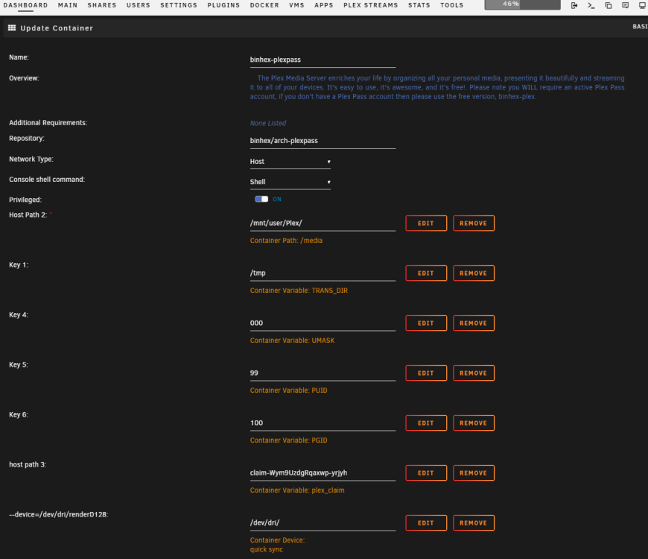
Task: Click the overlapping windows icon in top bar
Action: (x=609, y=5)
